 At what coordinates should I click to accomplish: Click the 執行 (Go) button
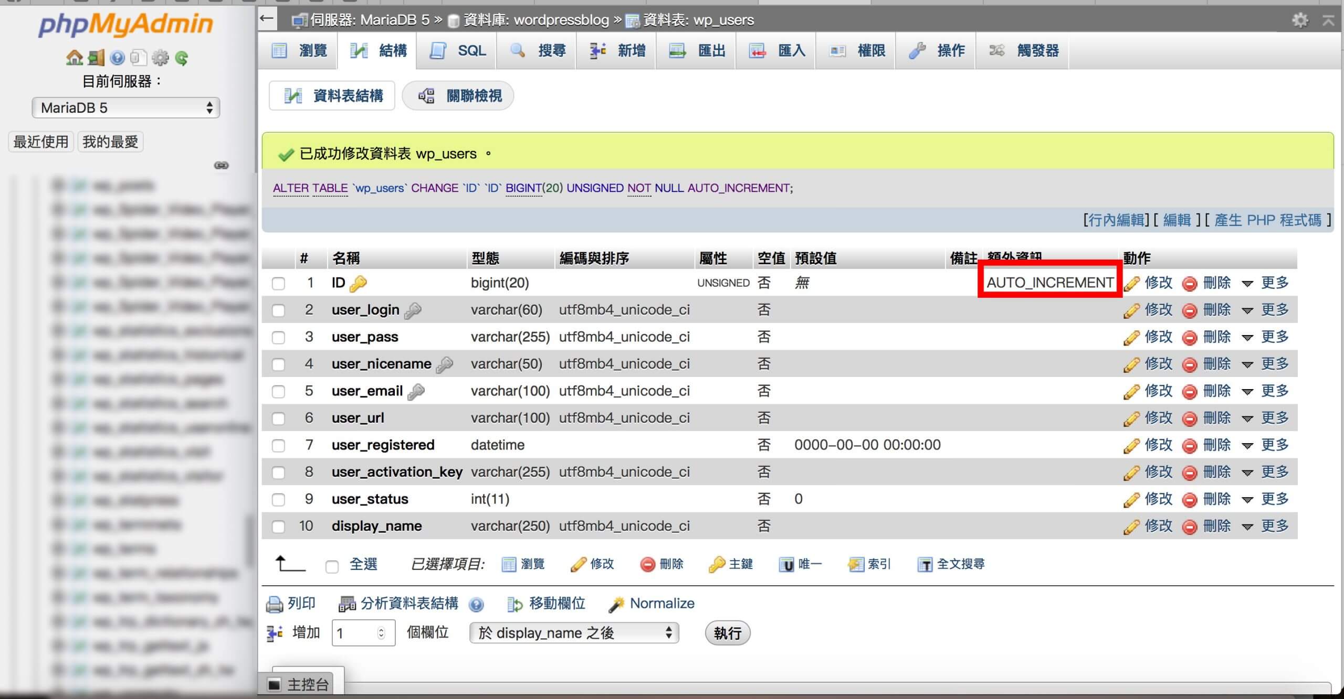727,633
